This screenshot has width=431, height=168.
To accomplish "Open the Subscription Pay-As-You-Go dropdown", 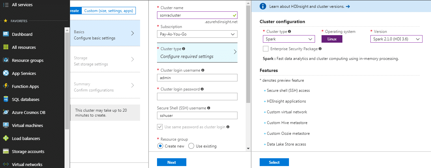I will click(x=197, y=34).
